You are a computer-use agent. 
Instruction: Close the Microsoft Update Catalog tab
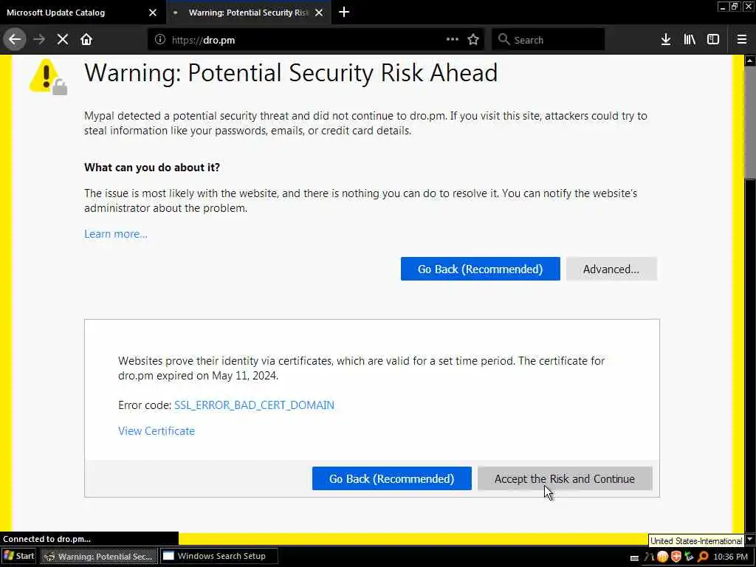[x=153, y=13]
